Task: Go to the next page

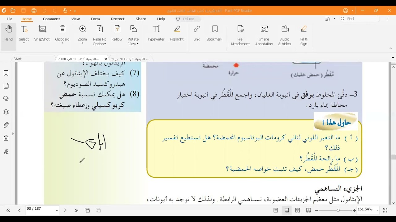Action: click(x=65, y=210)
